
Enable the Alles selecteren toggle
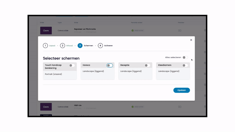click(x=185, y=57)
